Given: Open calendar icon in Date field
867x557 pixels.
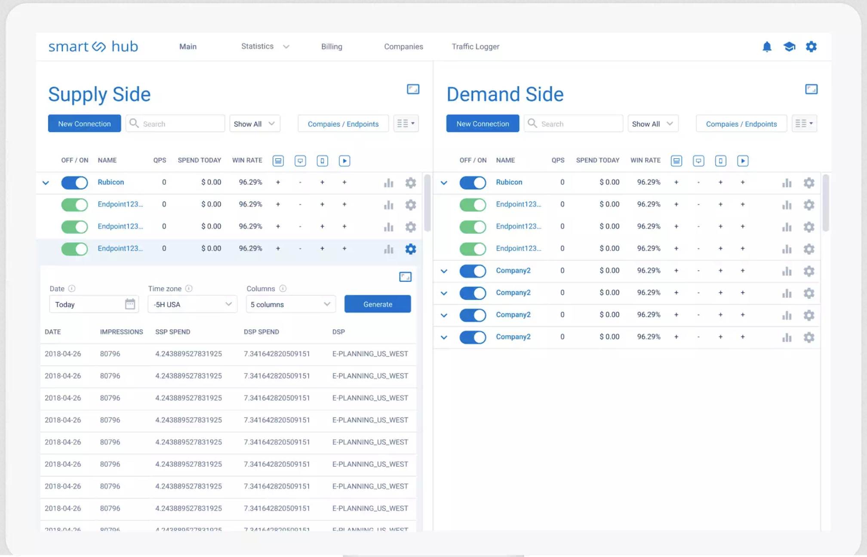Looking at the screenshot, I should tap(130, 304).
